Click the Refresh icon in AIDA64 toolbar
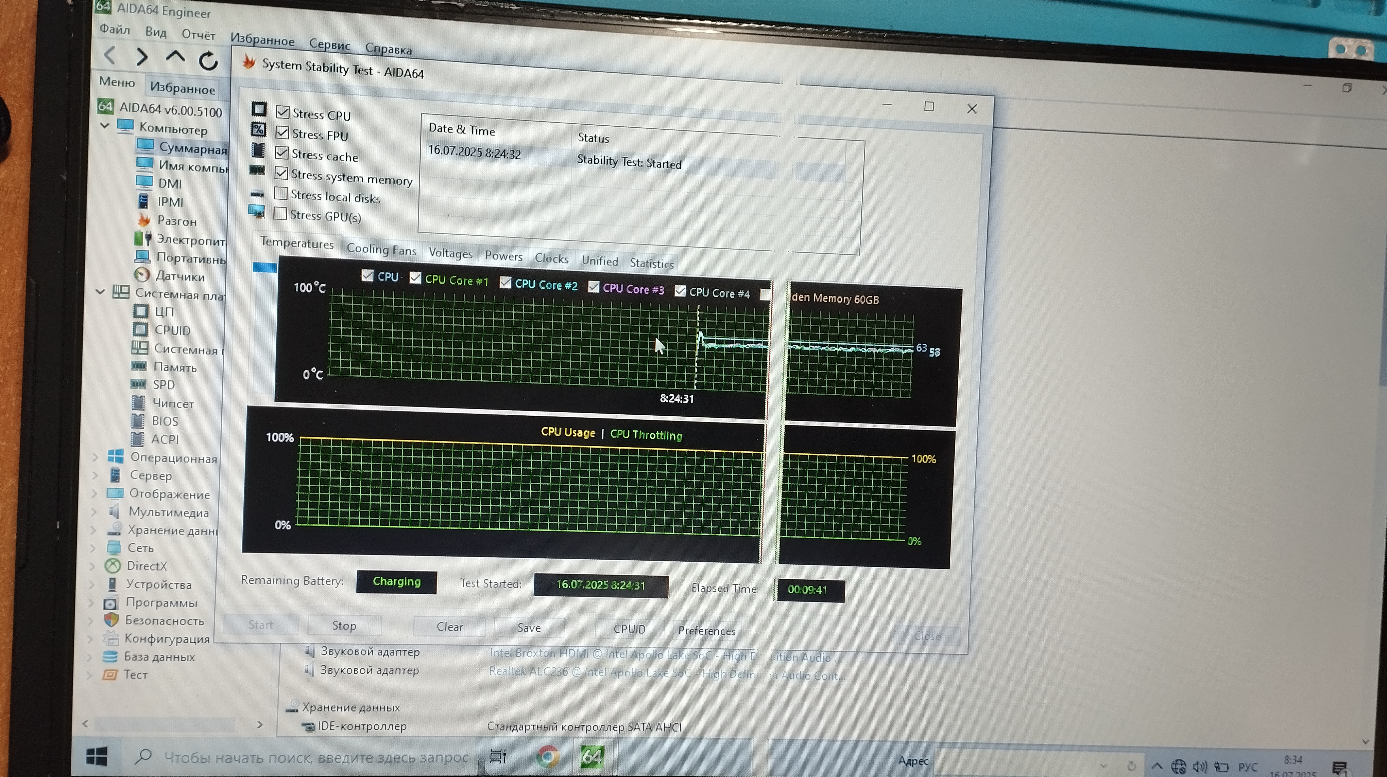The width and height of the screenshot is (1387, 777). (x=208, y=61)
